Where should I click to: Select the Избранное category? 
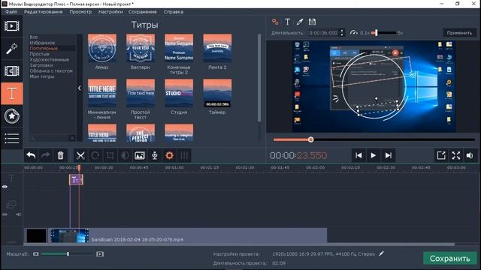42,43
